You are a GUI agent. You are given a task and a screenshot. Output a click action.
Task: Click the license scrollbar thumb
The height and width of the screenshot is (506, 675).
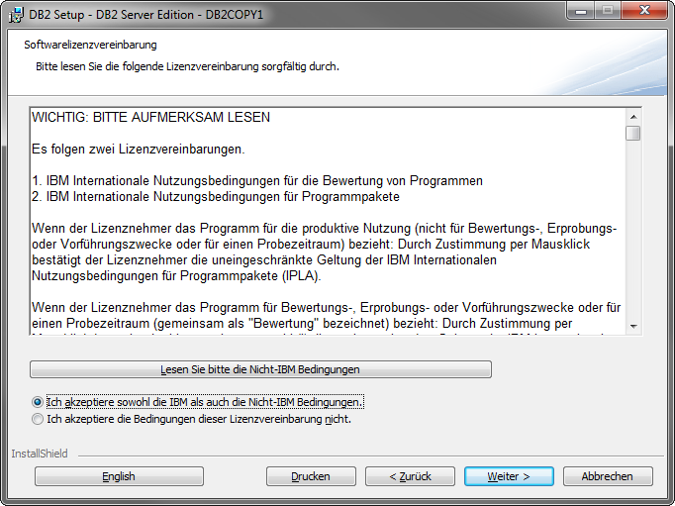click(633, 133)
